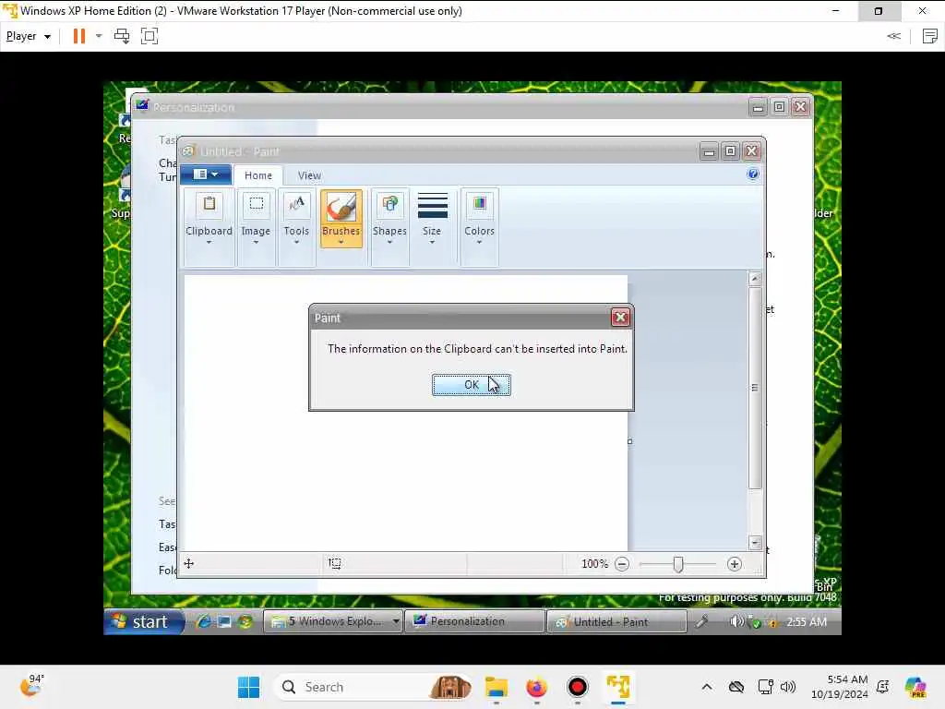Click the Windows 11 Search box
This screenshot has width=945, height=709.
click(x=373, y=687)
